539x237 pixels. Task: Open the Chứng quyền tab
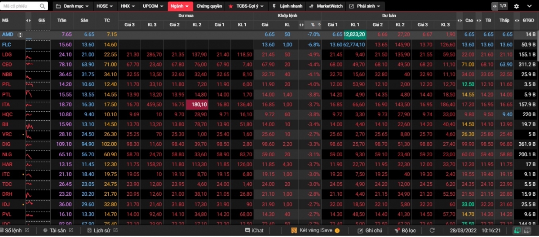pos(209,6)
